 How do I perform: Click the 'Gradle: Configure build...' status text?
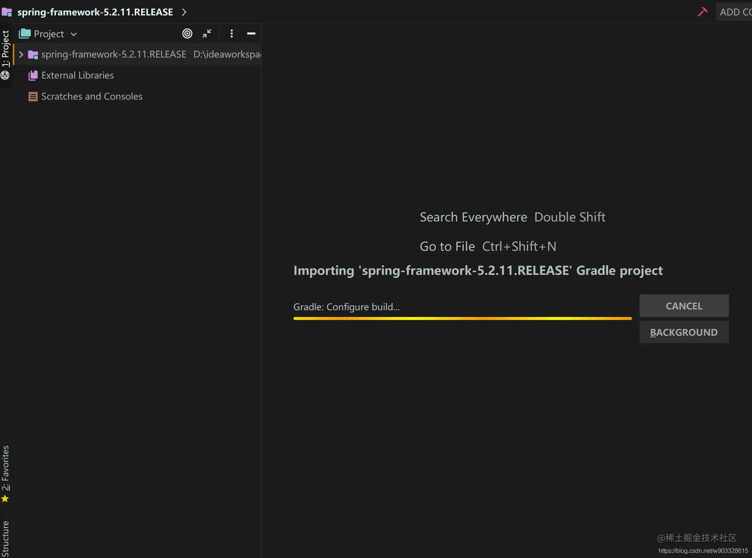coord(347,307)
